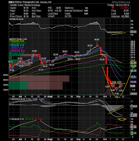Click the StockCharts.com watermark link
This screenshot has height=141, width=139.
[x=121, y=2]
